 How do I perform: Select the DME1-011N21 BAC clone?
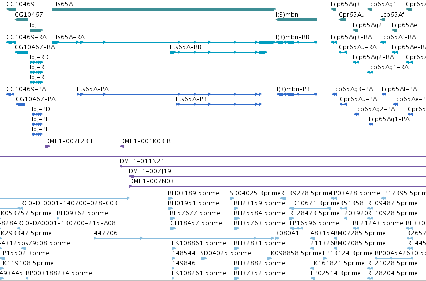click(x=273, y=166)
